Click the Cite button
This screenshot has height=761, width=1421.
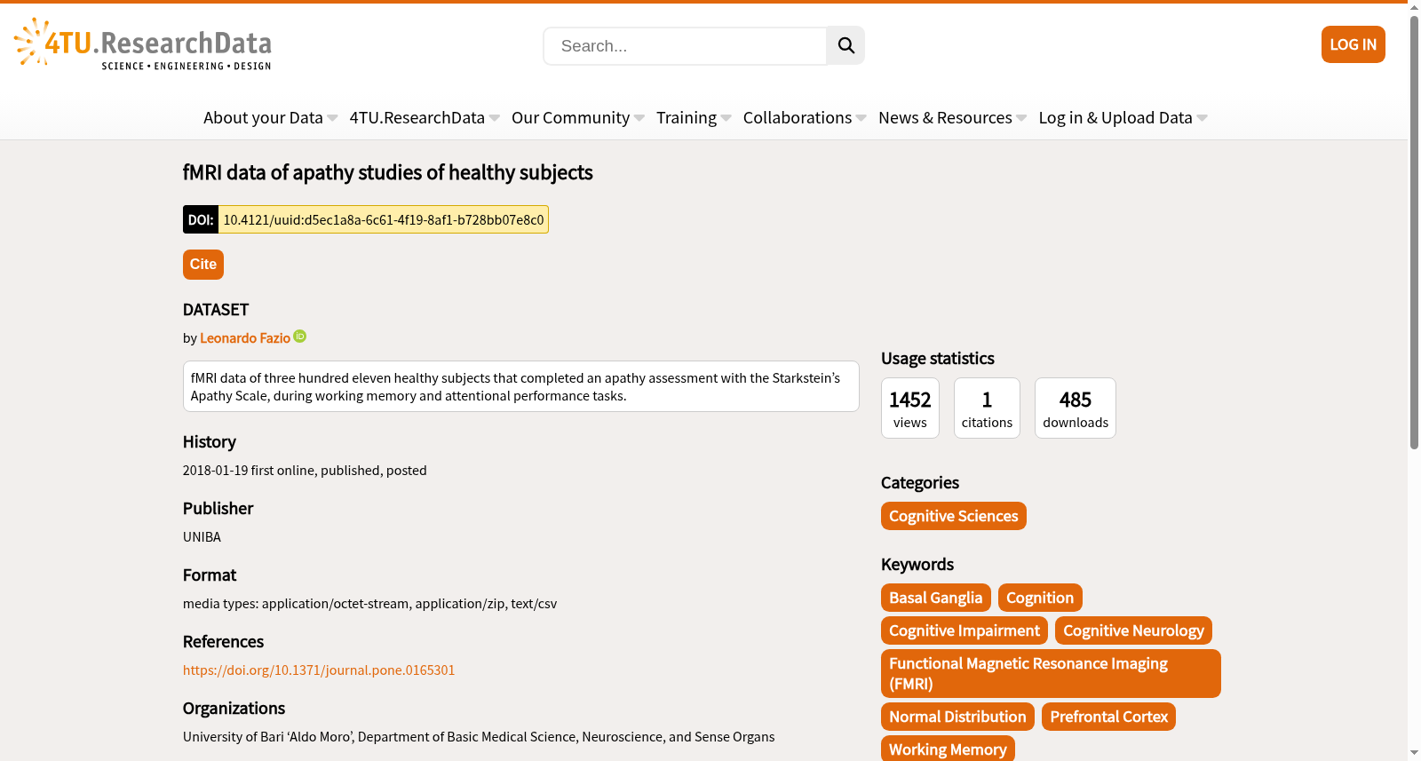pos(202,265)
